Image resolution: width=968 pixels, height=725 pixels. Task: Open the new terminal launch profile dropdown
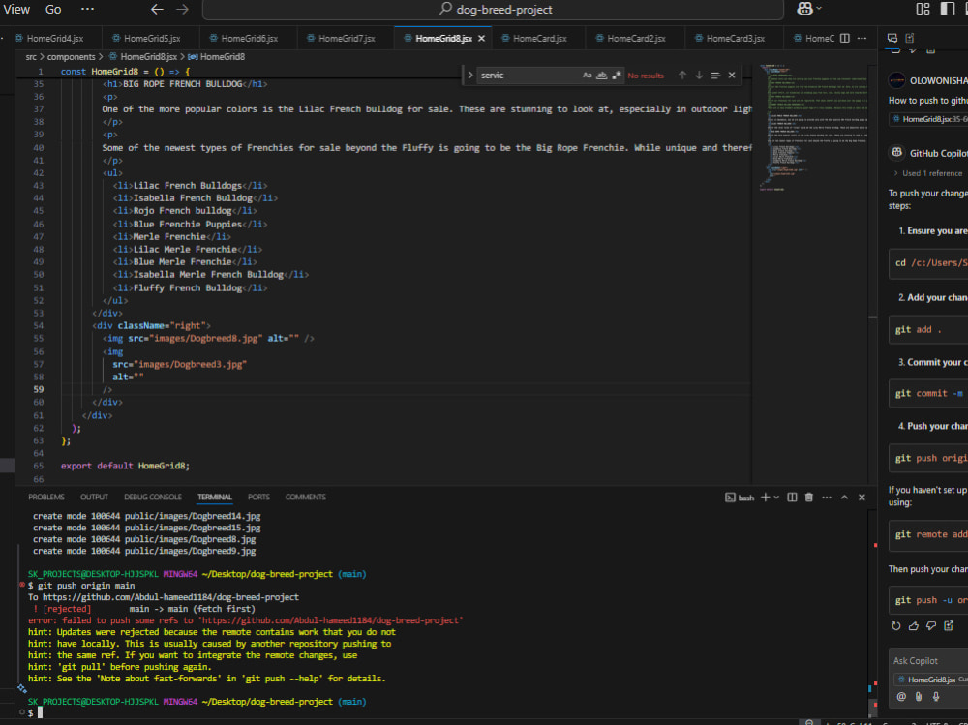click(776, 498)
